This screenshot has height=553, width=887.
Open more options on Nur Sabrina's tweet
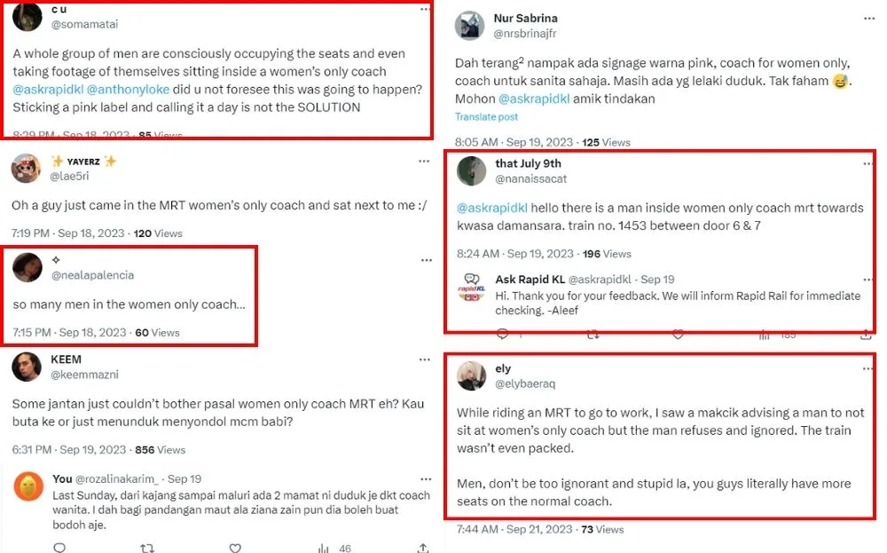(x=867, y=16)
